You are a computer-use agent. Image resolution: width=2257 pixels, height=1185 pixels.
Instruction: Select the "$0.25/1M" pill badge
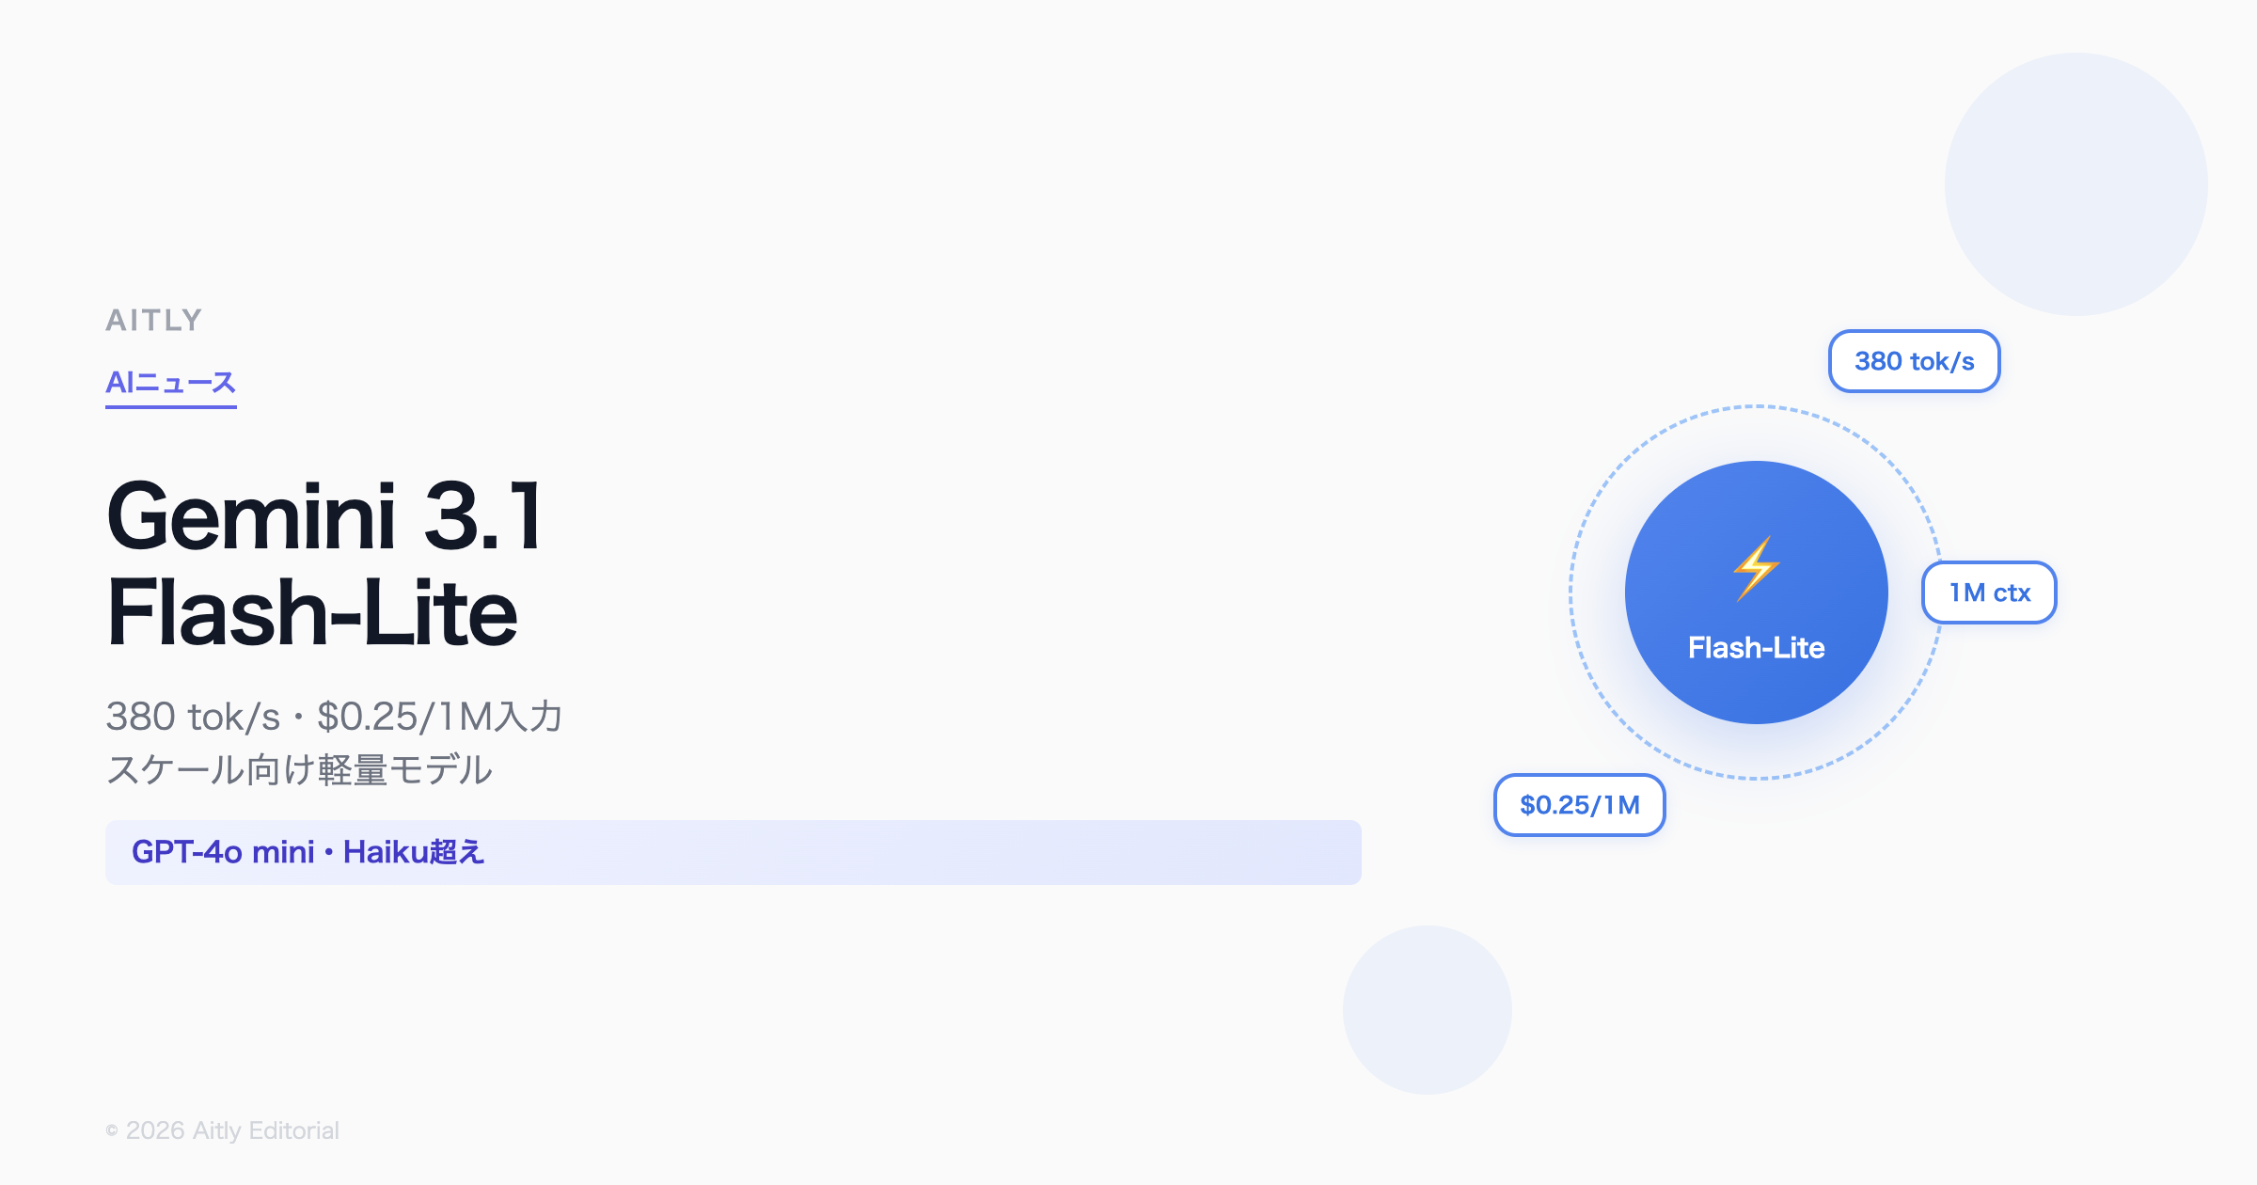point(1580,805)
